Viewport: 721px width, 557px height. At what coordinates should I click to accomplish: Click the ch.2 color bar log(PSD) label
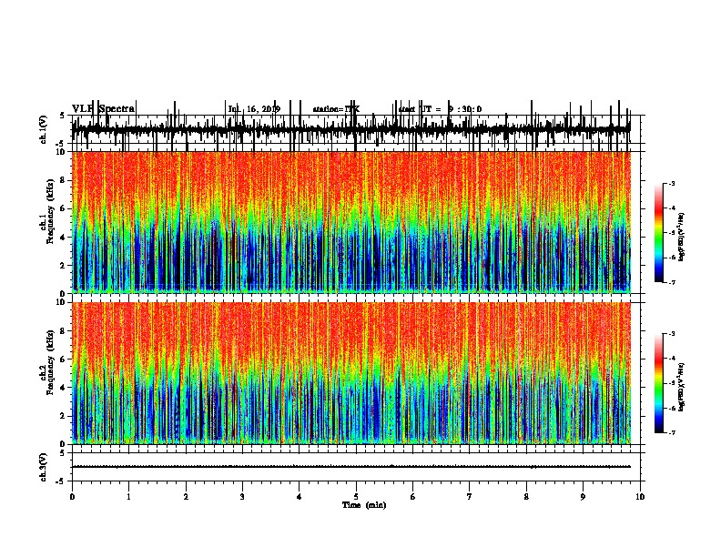681,387
